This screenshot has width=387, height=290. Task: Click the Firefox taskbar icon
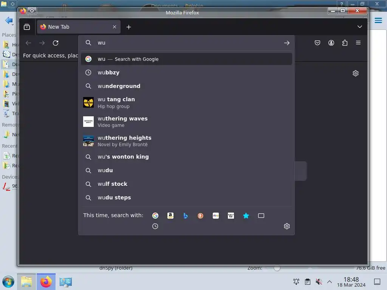tap(46, 282)
